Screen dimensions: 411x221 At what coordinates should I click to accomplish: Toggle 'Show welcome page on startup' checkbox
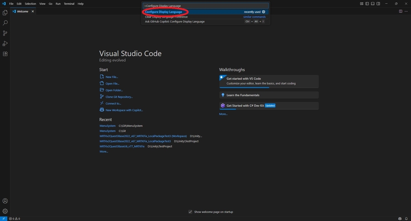click(x=190, y=212)
